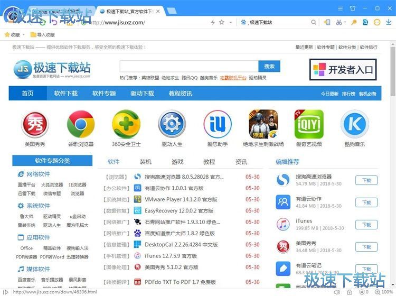This screenshot has height=296, width=396.
Task: Switch to the 教程 list tab
Action: coord(210,162)
